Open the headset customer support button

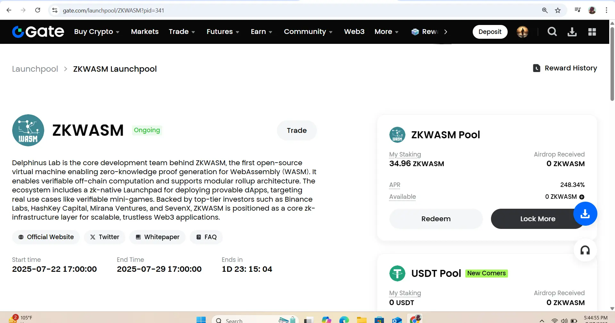[x=585, y=250]
